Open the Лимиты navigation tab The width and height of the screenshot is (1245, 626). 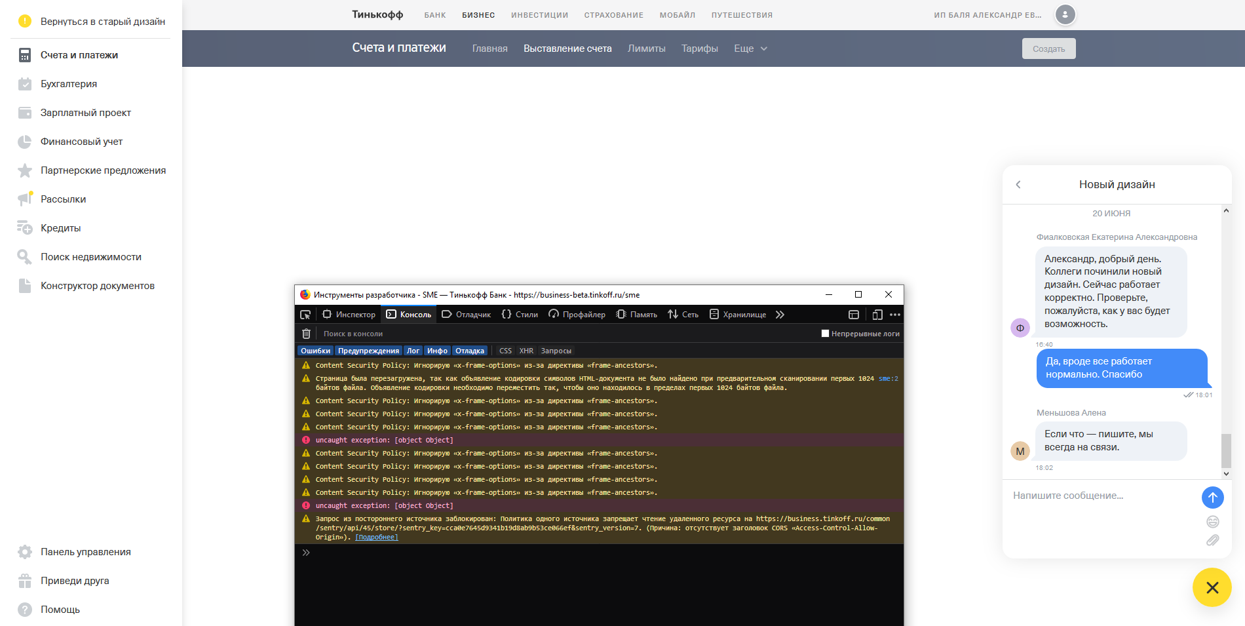point(646,49)
